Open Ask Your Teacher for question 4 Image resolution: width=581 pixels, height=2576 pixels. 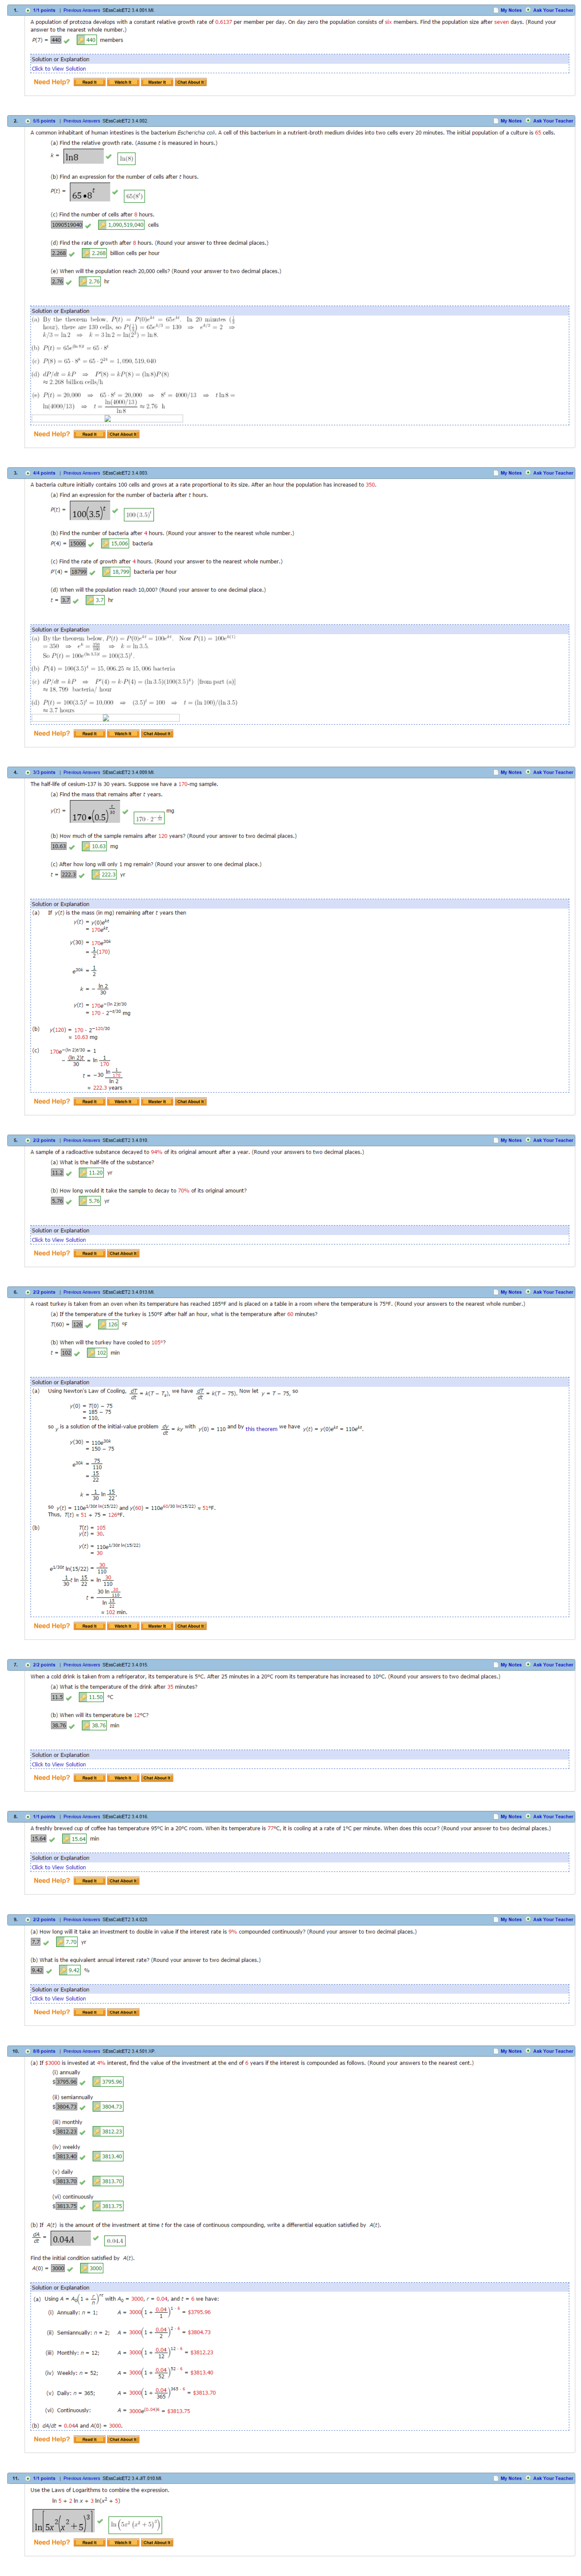[x=553, y=772]
